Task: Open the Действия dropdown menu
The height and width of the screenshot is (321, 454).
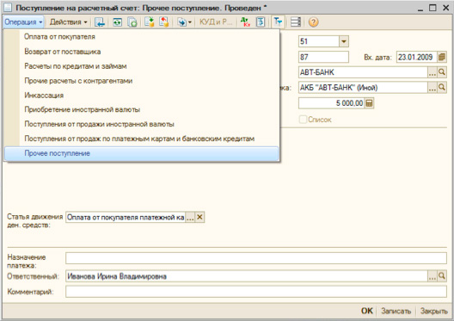Action: pos(68,22)
